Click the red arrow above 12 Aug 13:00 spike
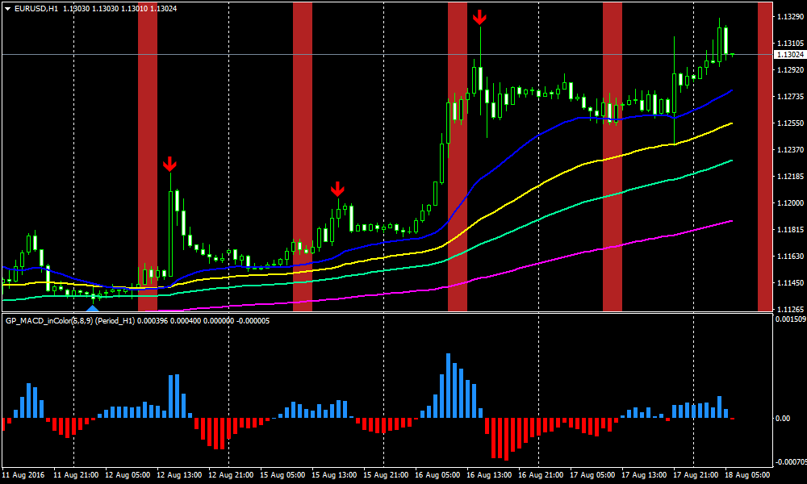 click(x=169, y=165)
